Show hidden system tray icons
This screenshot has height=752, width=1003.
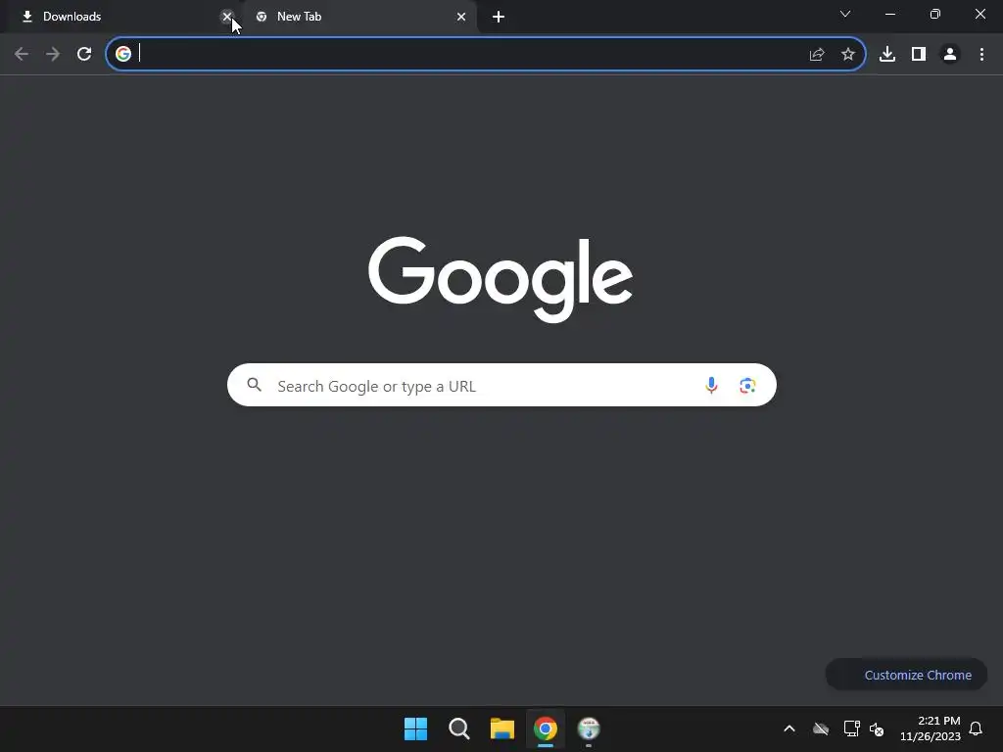click(x=789, y=728)
